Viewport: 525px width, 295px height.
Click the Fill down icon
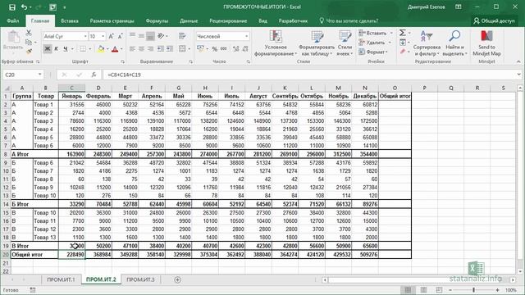403,43
